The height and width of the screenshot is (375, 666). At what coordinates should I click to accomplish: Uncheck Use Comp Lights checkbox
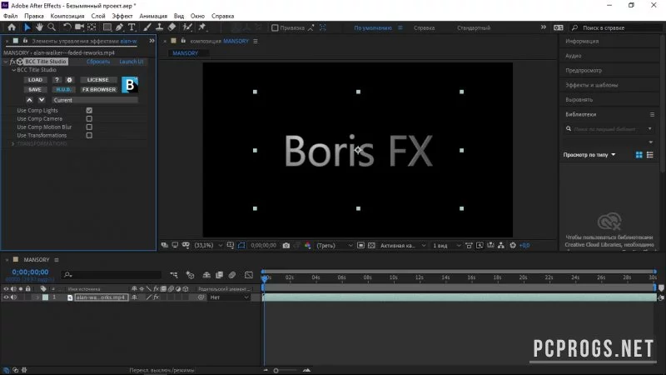(x=89, y=111)
